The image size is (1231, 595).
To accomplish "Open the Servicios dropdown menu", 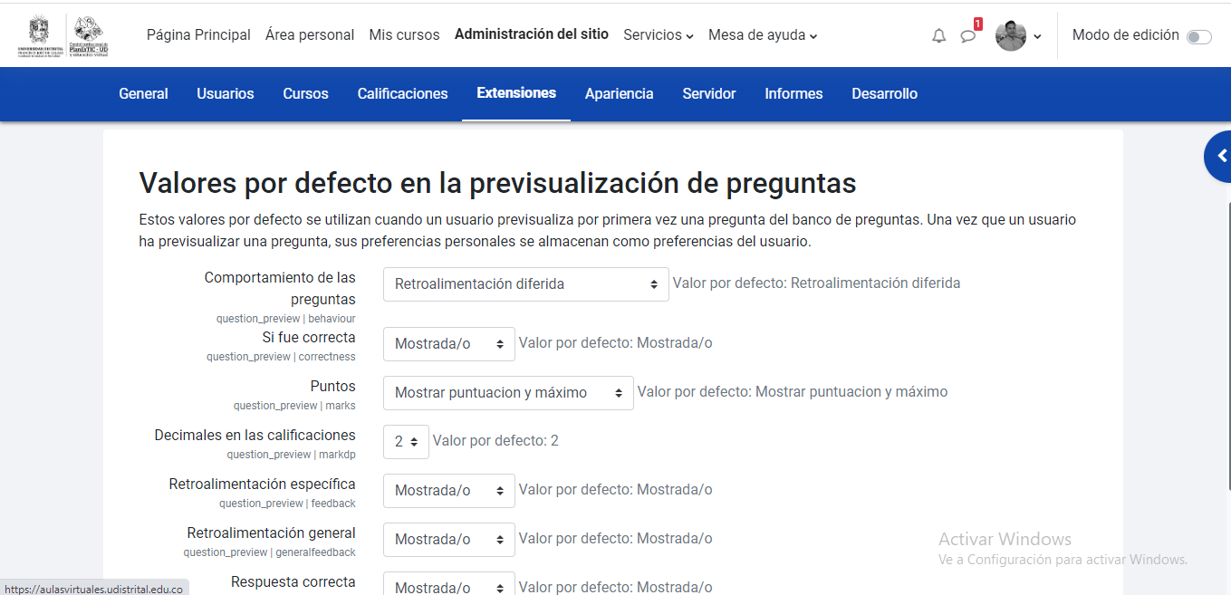I will (658, 34).
